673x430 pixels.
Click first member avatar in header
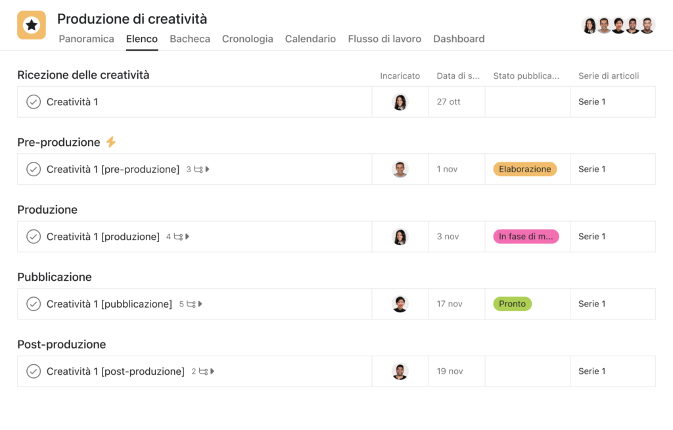pos(590,26)
